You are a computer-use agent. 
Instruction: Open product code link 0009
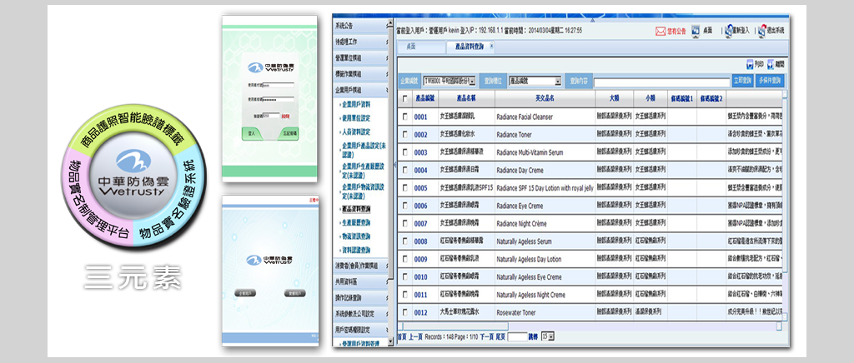tap(420, 260)
